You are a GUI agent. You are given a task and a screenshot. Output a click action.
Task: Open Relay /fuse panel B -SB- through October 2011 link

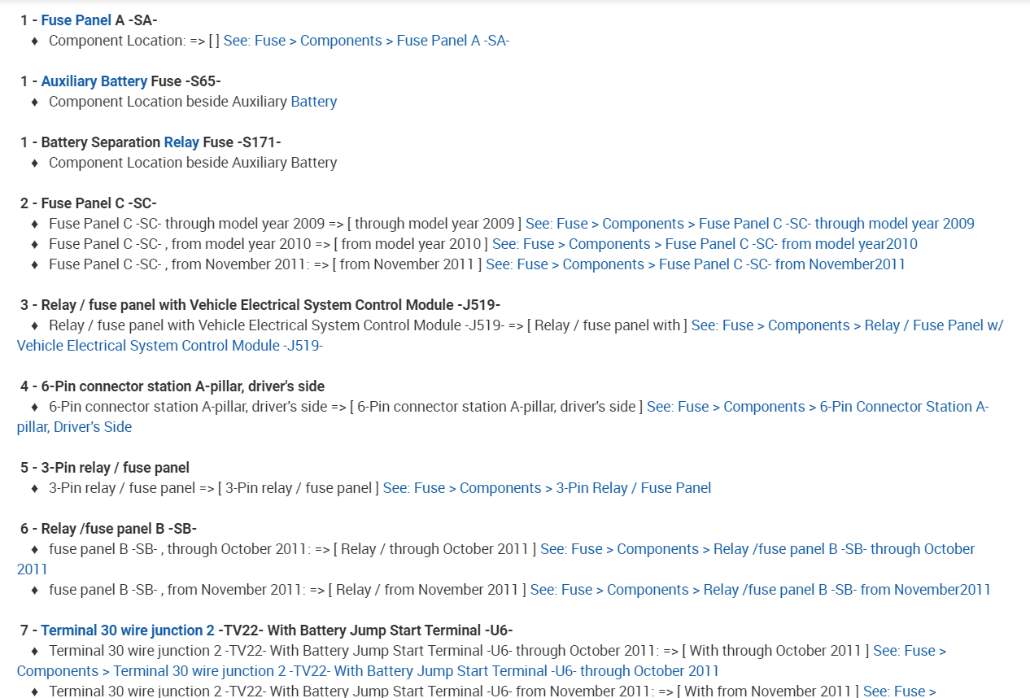(x=757, y=549)
